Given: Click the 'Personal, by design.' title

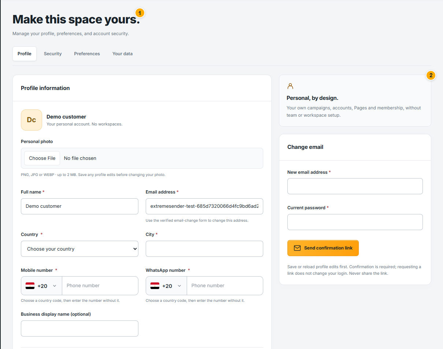Looking at the screenshot, I should [x=312, y=98].
